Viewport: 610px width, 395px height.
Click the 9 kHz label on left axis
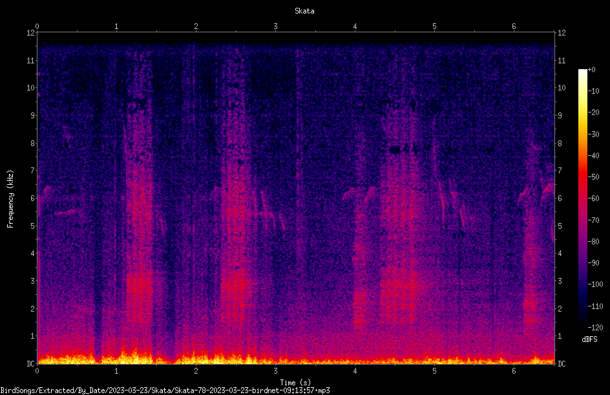(33, 115)
